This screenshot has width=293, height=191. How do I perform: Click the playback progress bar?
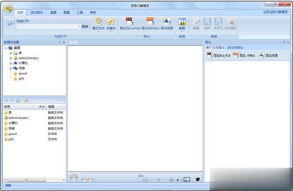[x=141, y=173]
